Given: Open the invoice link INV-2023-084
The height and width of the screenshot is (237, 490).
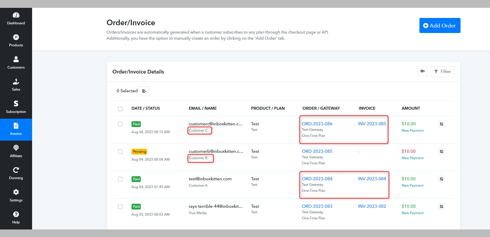Looking at the screenshot, I should point(372,179).
